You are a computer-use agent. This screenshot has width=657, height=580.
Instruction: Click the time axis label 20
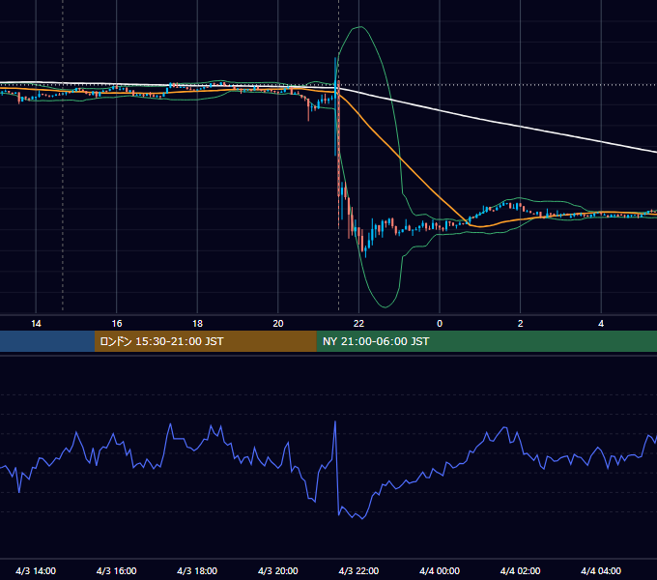coord(278,324)
